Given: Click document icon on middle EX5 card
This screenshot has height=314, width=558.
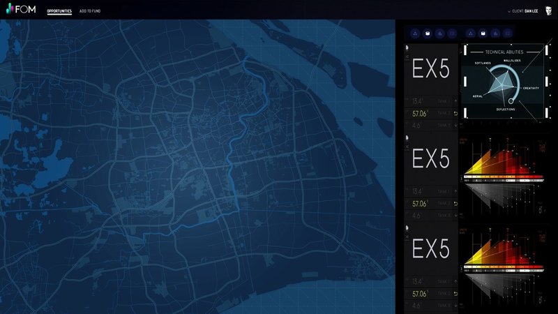Looking at the screenshot, I should point(407,137).
